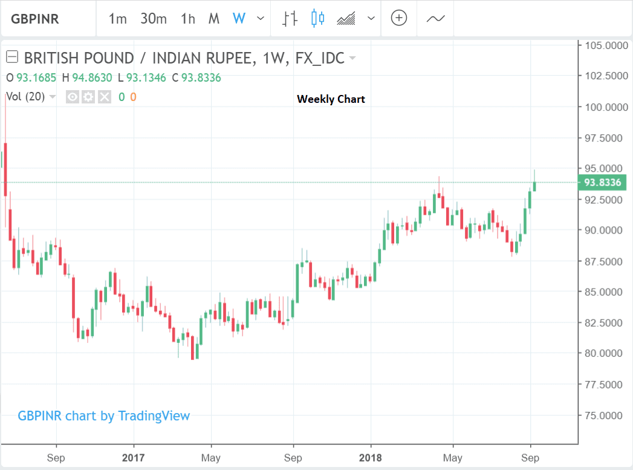Open the Indicators wave icon
Image resolution: width=633 pixels, height=470 pixels.
coord(435,18)
